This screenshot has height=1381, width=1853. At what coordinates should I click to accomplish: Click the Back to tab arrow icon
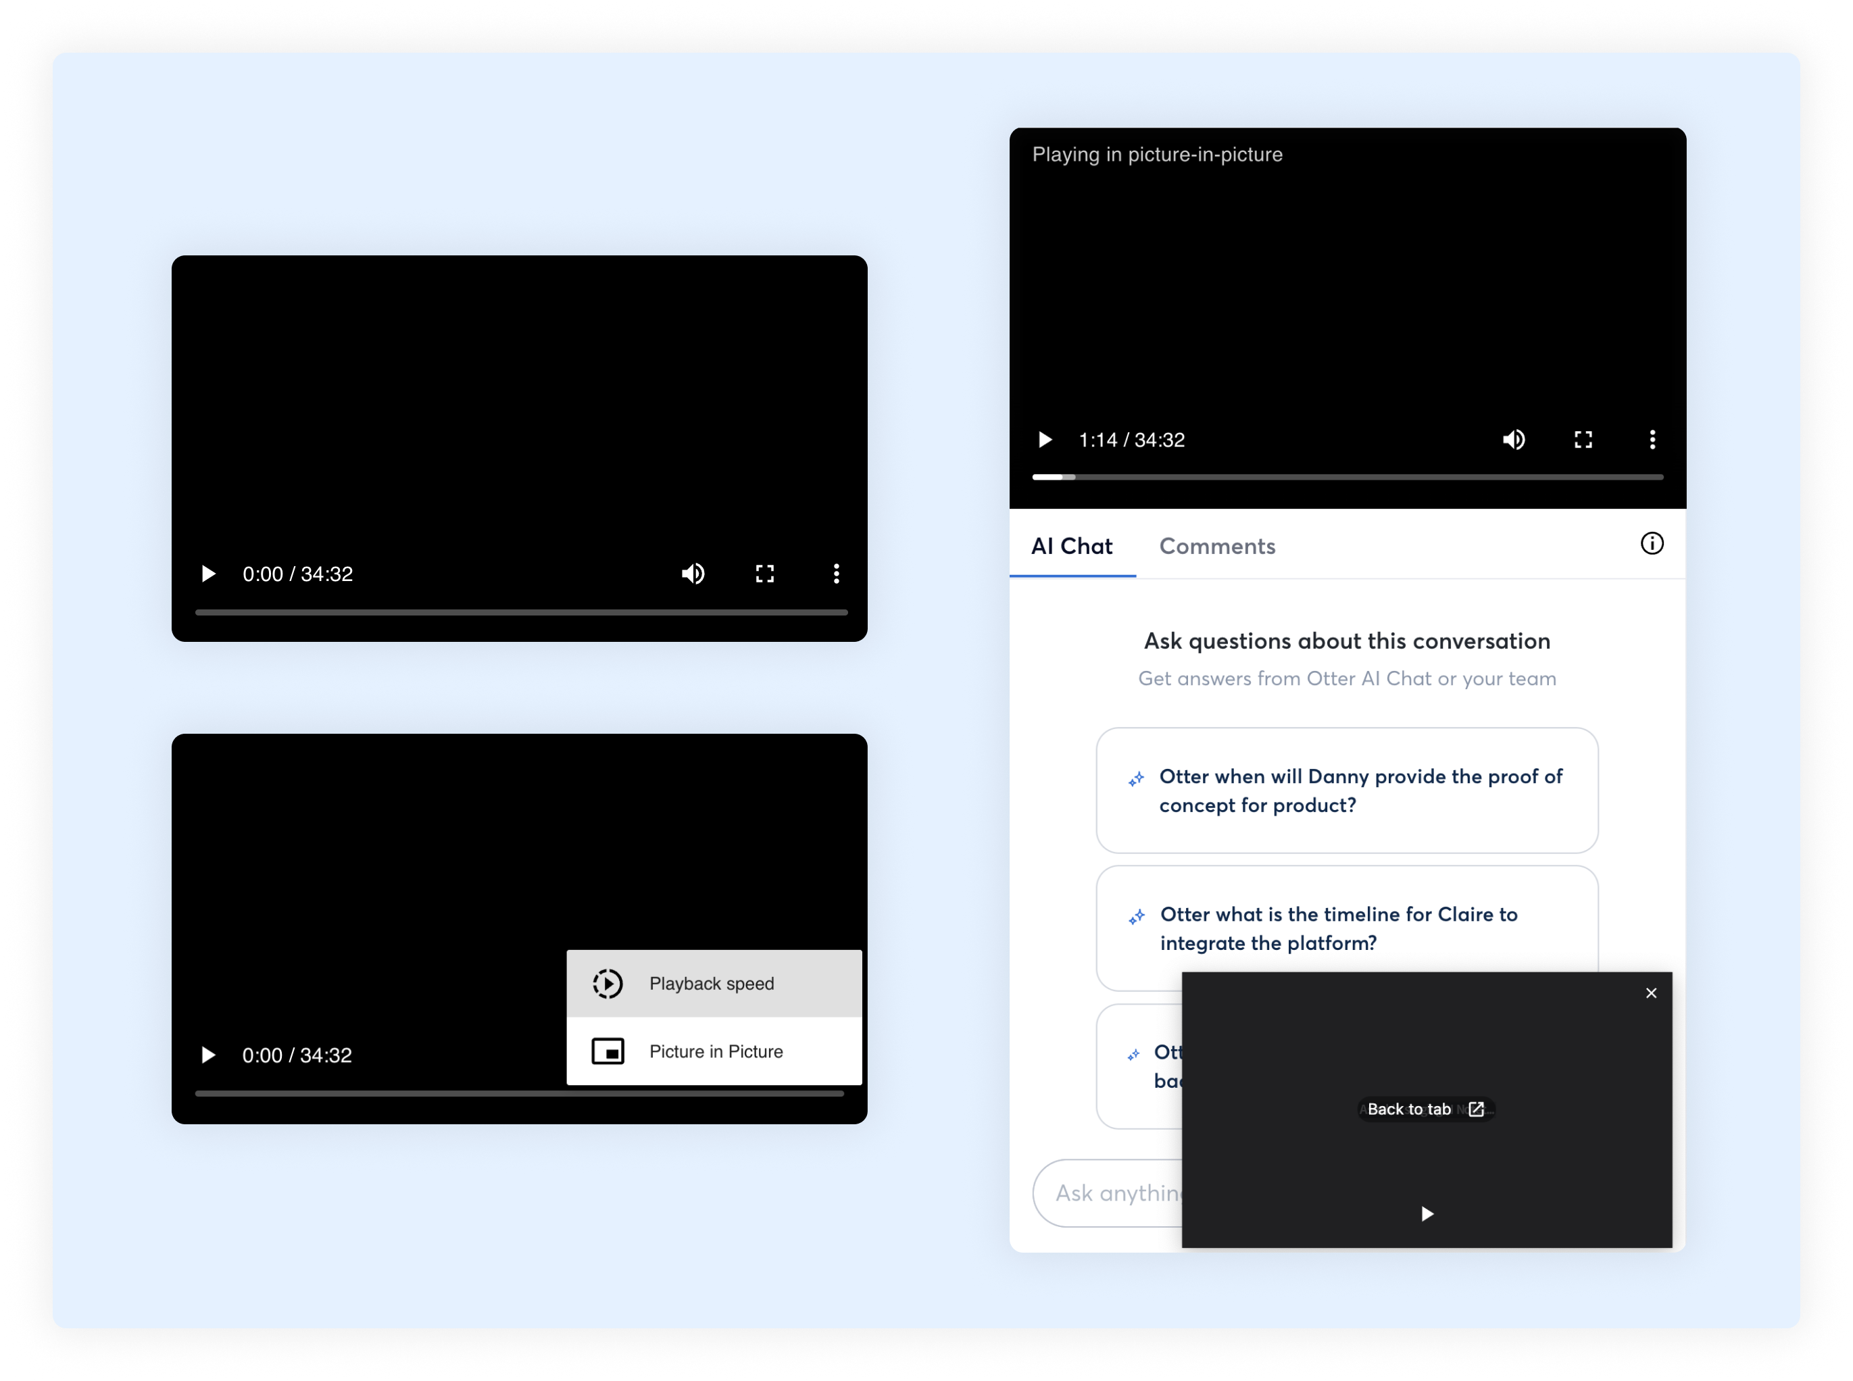pos(1476,1109)
